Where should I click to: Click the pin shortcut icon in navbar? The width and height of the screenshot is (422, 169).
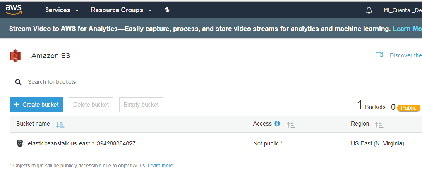tap(167, 10)
